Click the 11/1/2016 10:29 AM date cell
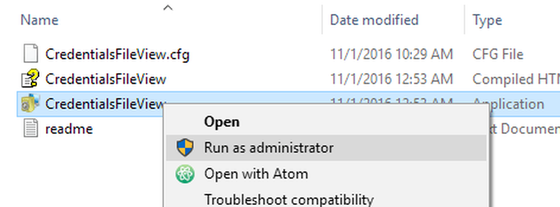The image size is (560, 207). tap(391, 54)
